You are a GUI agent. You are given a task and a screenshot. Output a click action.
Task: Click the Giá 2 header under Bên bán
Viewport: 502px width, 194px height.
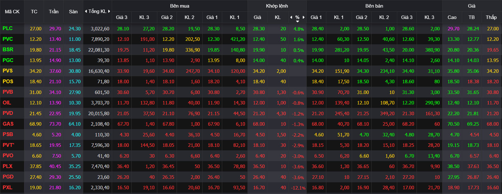coord(361,17)
